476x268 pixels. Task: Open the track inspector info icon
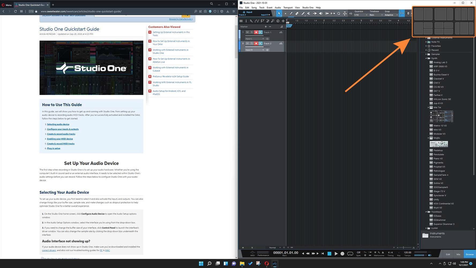coord(246,21)
